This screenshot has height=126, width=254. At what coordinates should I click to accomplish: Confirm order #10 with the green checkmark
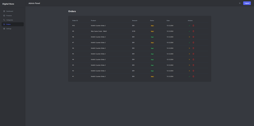(189, 26)
